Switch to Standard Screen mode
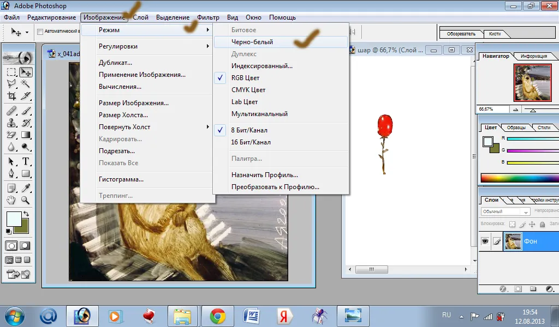This screenshot has height=327, width=559. (10, 260)
